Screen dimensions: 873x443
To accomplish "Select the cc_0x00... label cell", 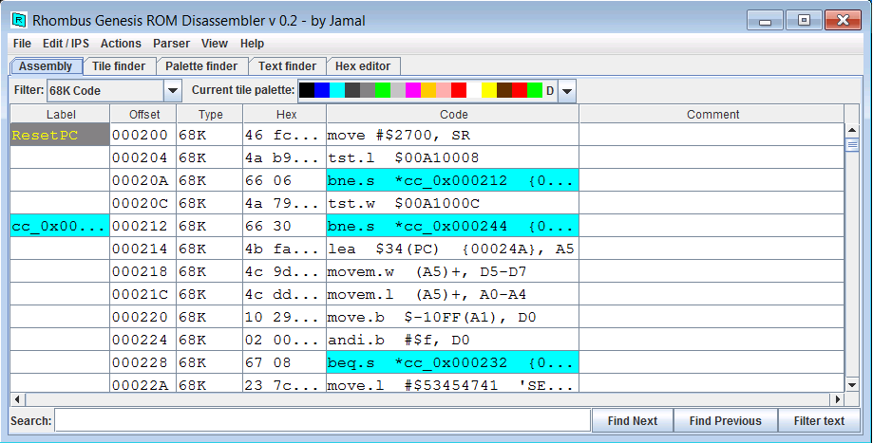I will point(60,226).
